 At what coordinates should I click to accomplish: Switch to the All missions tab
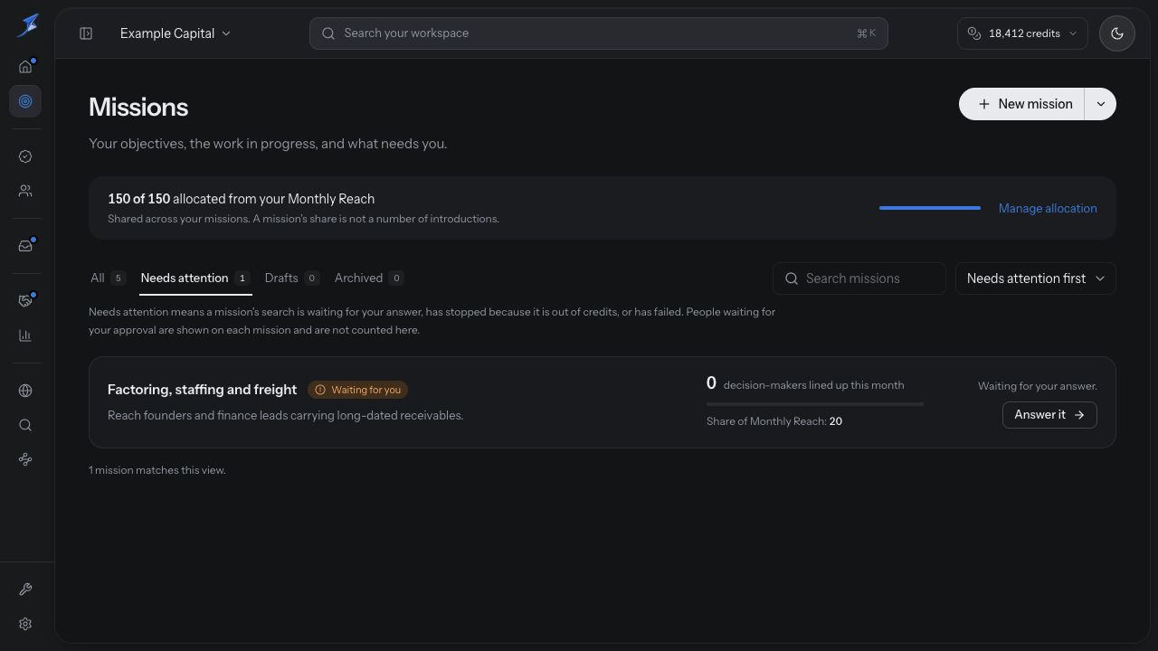107,278
